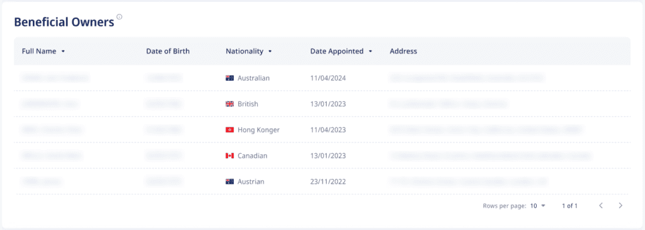Click the Hong Konger nationality cell

point(253,130)
